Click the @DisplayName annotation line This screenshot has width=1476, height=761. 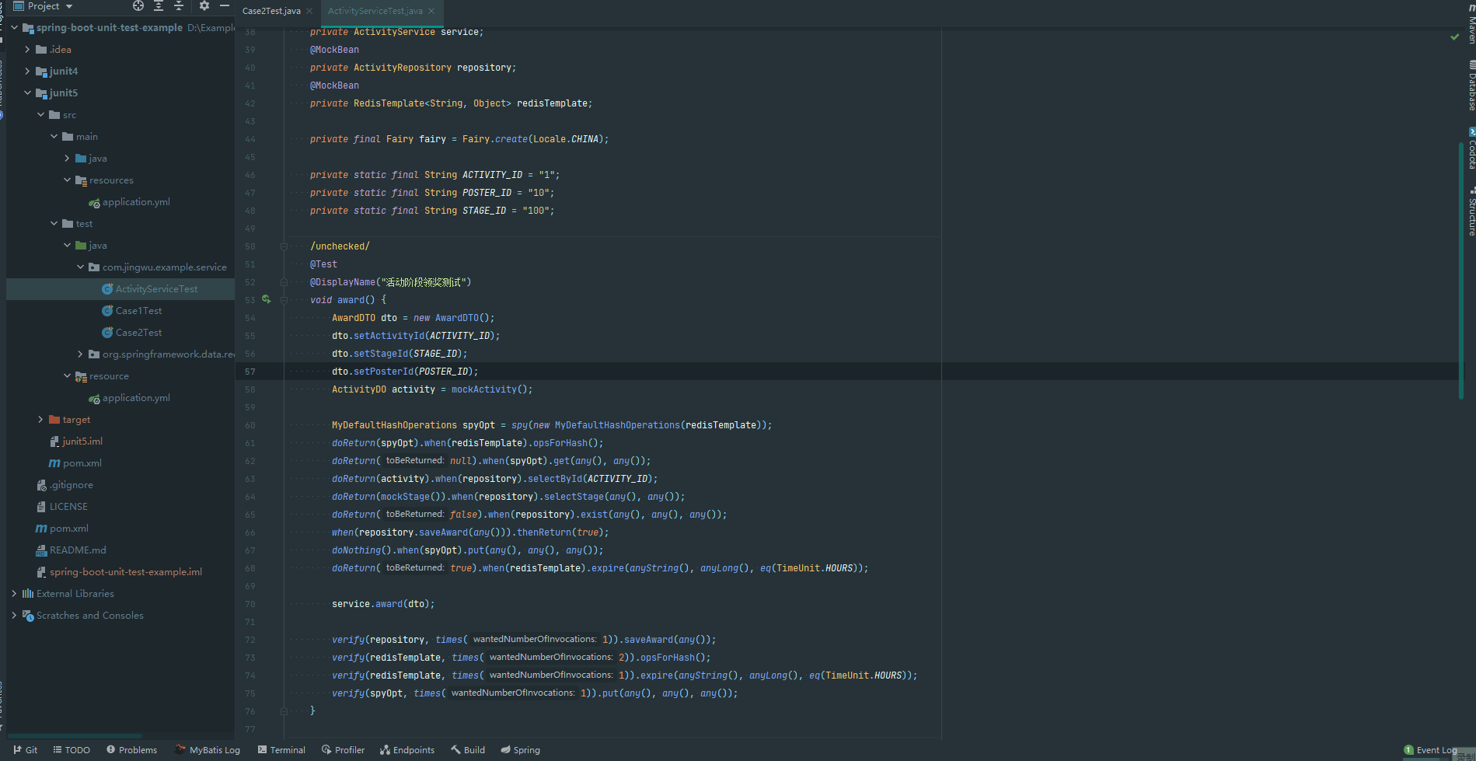[x=390, y=282]
